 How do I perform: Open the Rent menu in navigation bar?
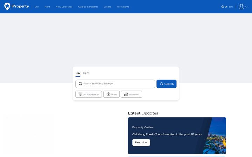pyautogui.click(x=47, y=7)
